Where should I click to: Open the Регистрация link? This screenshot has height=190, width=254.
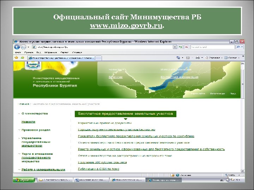pos(218,94)
